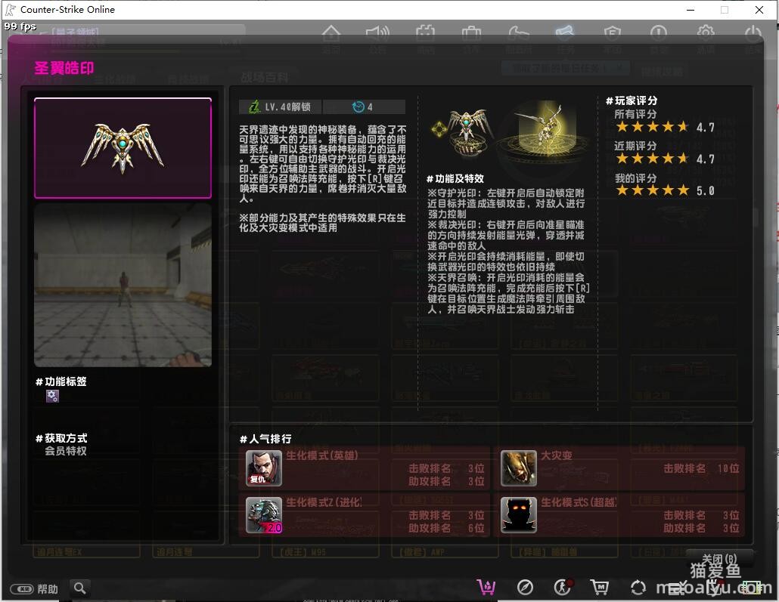Viewport: 779px width, 602px height.
Task: Click the home icon in top toolbar
Action: point(331,34)
